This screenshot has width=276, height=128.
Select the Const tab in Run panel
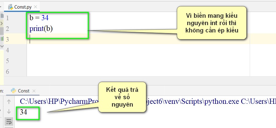pyautogui.click(x=23, y=91)
